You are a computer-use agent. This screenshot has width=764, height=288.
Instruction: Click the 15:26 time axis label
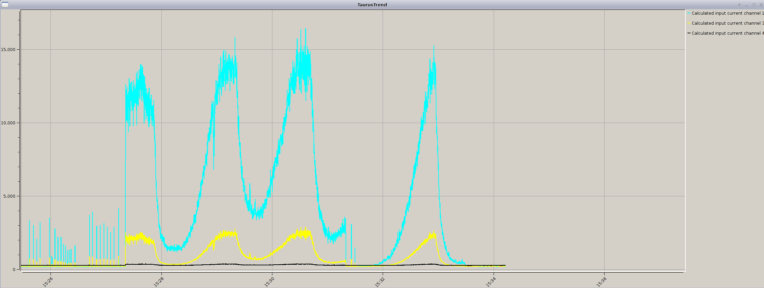(x=48, y=282)
